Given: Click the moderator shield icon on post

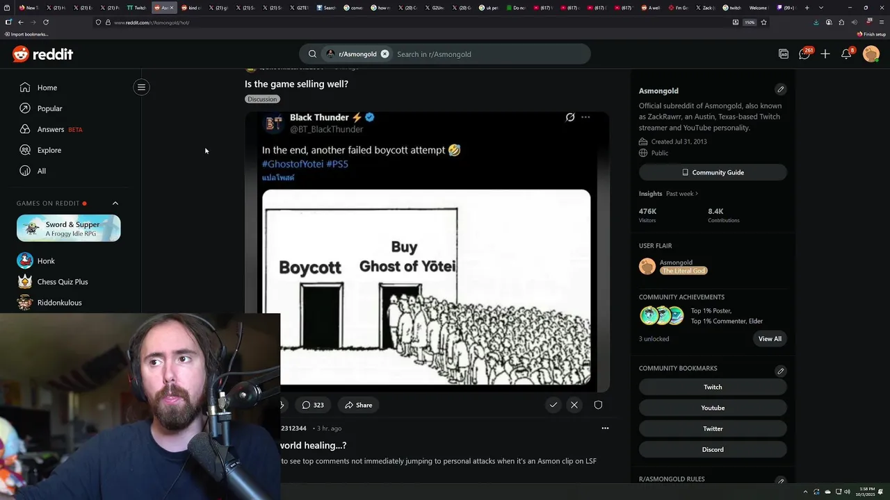Looking at the screenshot, I should click(598, 405).
